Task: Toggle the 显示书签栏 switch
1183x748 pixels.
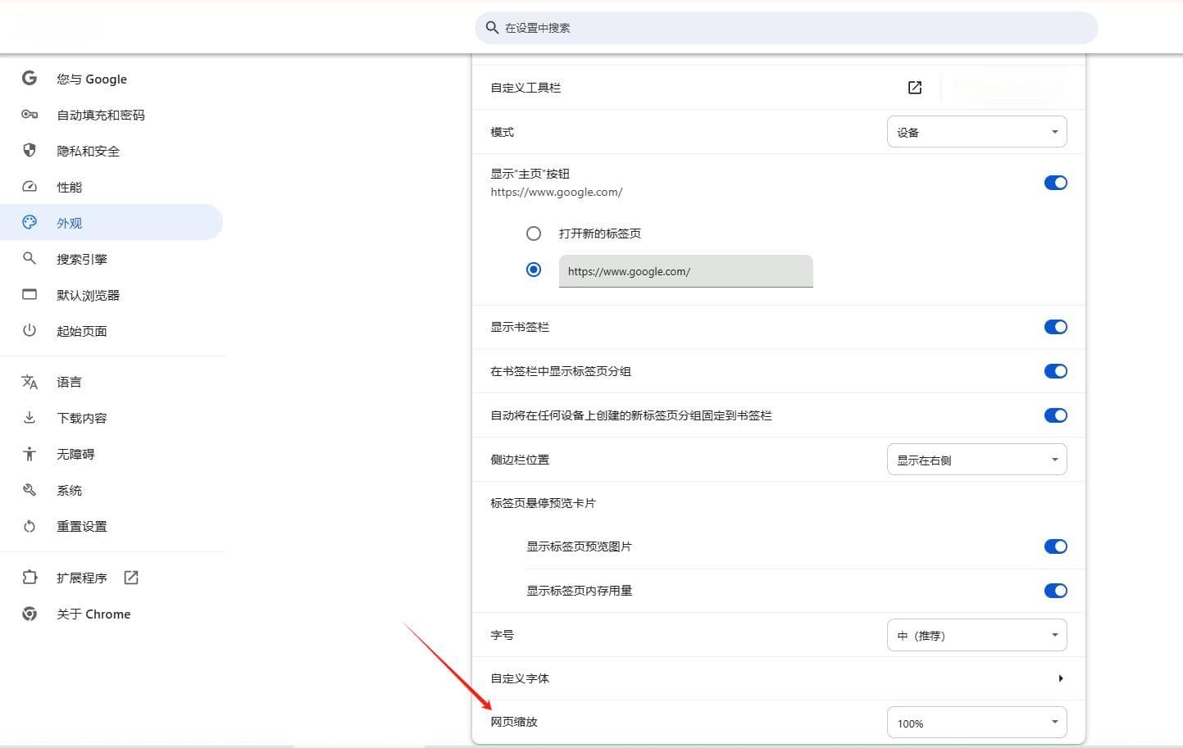Action: point(1056,327)
